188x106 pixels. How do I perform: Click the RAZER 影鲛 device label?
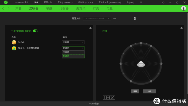pos(94,104)
